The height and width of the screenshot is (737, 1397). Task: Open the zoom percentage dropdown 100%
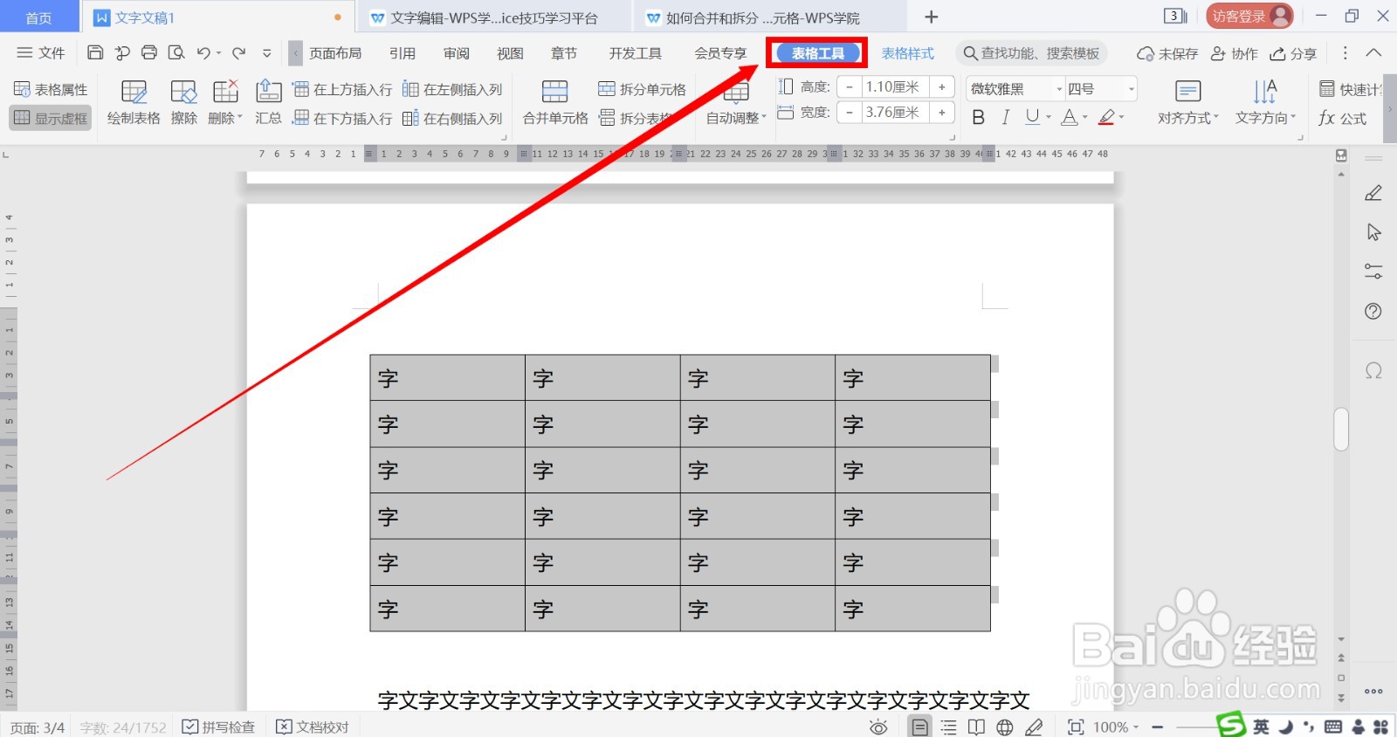1117,727
